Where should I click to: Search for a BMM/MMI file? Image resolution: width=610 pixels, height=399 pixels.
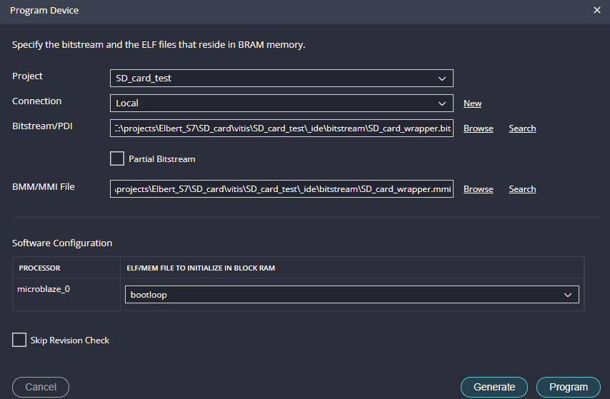[x=522, y=189]
